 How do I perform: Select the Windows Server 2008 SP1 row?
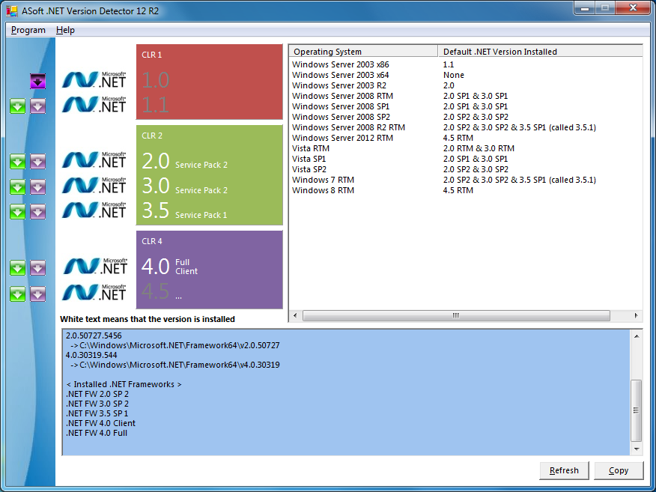click(466, 106)
